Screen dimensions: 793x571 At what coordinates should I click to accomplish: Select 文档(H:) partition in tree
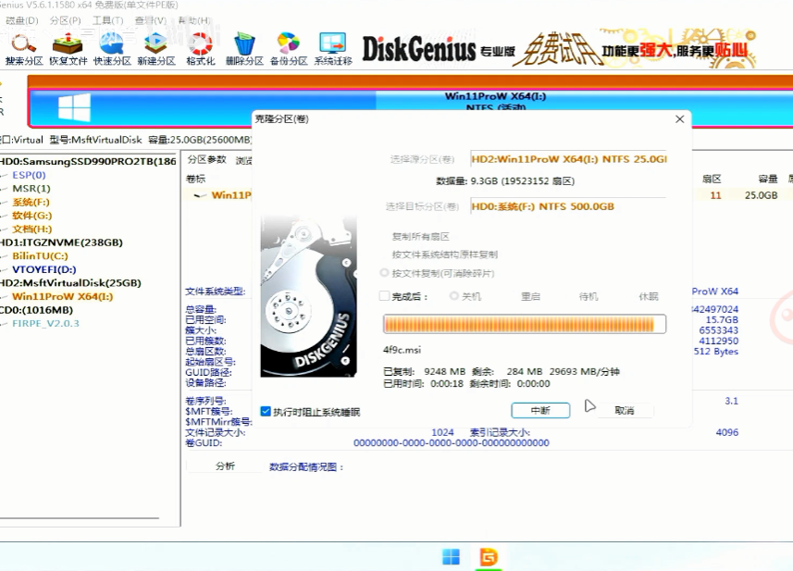(31, 230)
